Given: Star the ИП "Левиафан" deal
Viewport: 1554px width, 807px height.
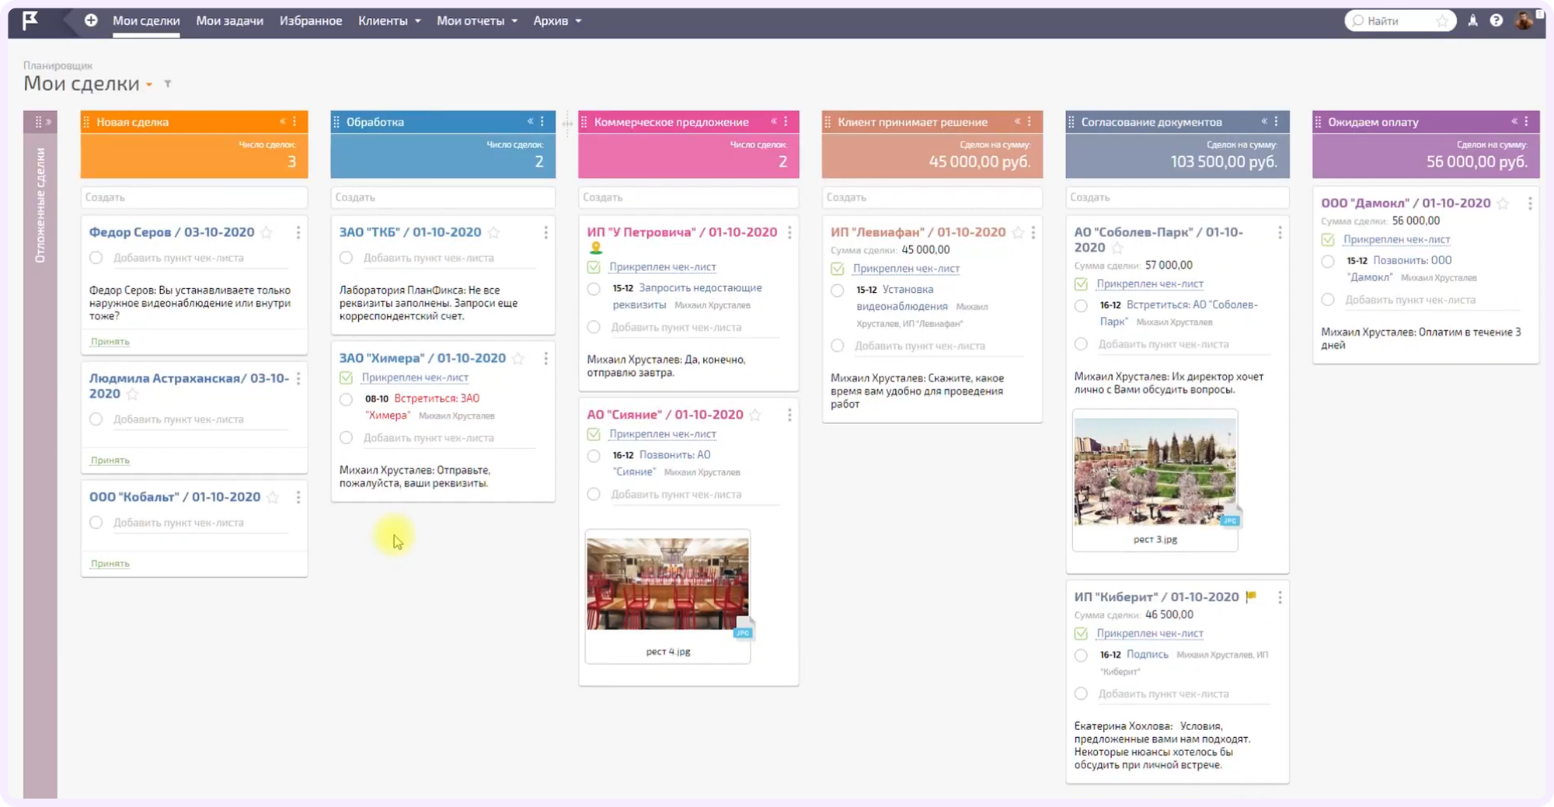Looking at the screenshot, I should tap(1018, 232).
